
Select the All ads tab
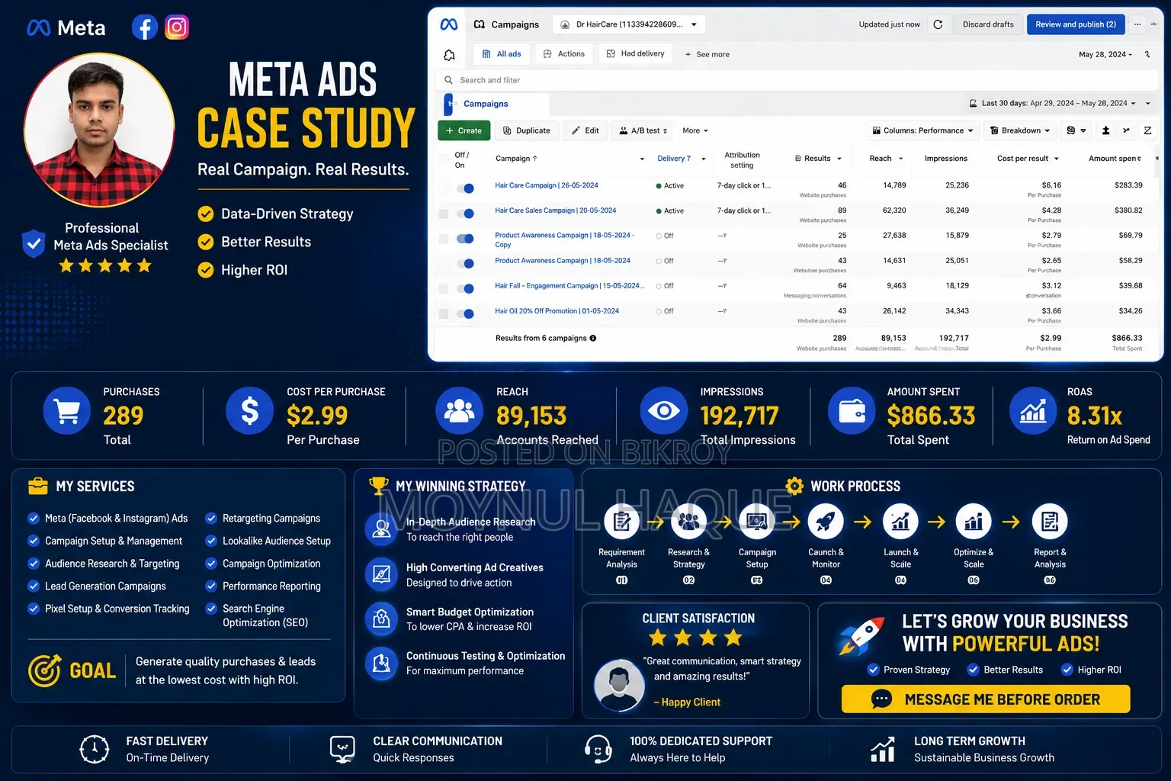[x=502, y=53]
